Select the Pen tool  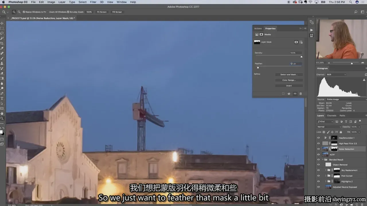(x=2, y=93)
